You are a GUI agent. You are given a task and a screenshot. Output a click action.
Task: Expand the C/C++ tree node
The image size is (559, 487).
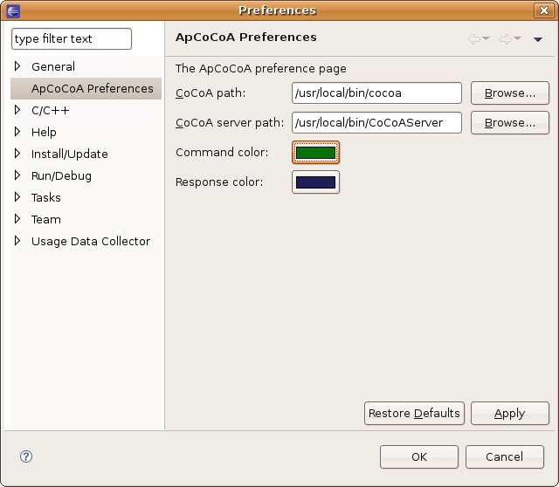(x=17, y=110)
